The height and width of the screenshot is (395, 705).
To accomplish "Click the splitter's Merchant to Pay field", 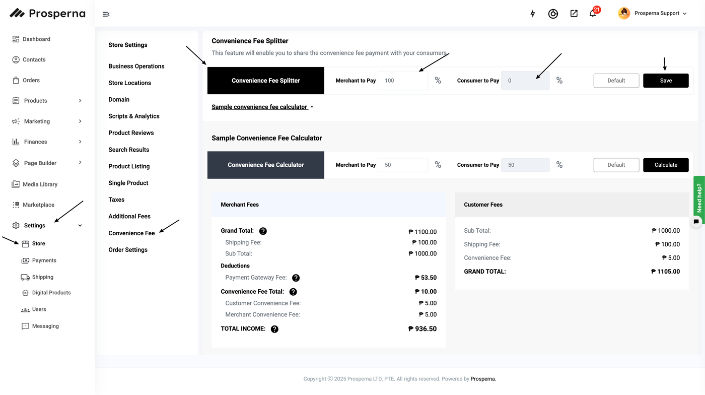I will (403, 81).
